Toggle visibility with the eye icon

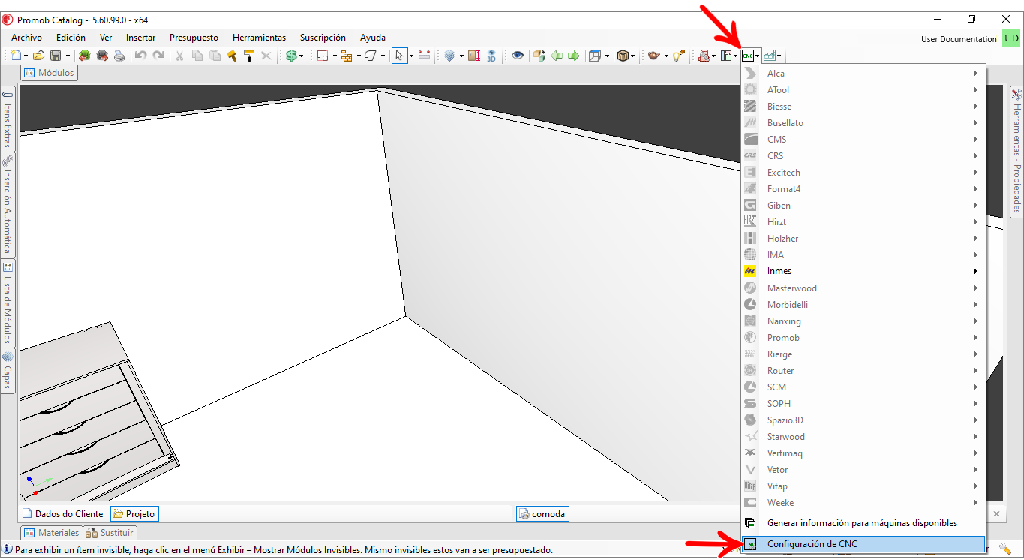pos(518,56)
